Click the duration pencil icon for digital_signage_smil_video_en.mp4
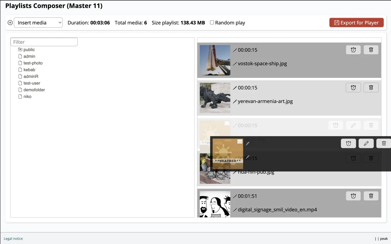The height and width of the screenshot is (244, 391). [x=235, y=196]
